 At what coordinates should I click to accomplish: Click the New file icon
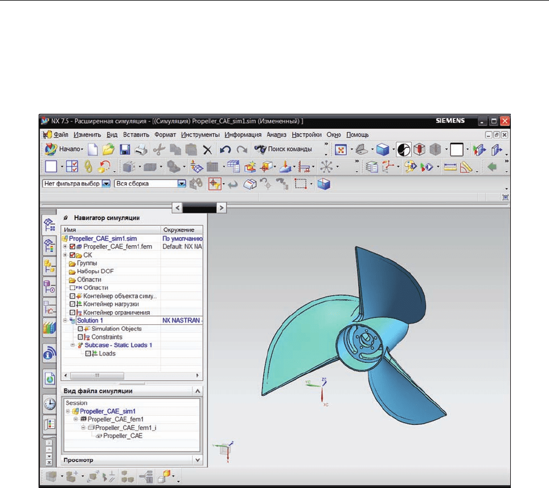[92, 150]
